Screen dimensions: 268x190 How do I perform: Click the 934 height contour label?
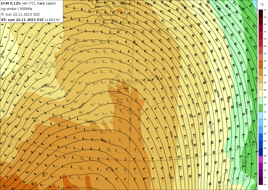coord(104,141)
